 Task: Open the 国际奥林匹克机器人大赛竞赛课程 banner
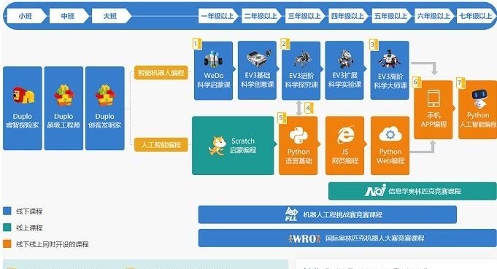pyautogui.click(x=347, y=238)
